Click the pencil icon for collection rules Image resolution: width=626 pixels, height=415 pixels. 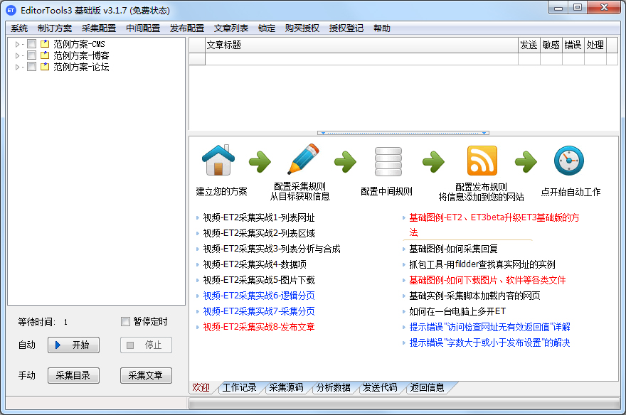tap(304, 159)
